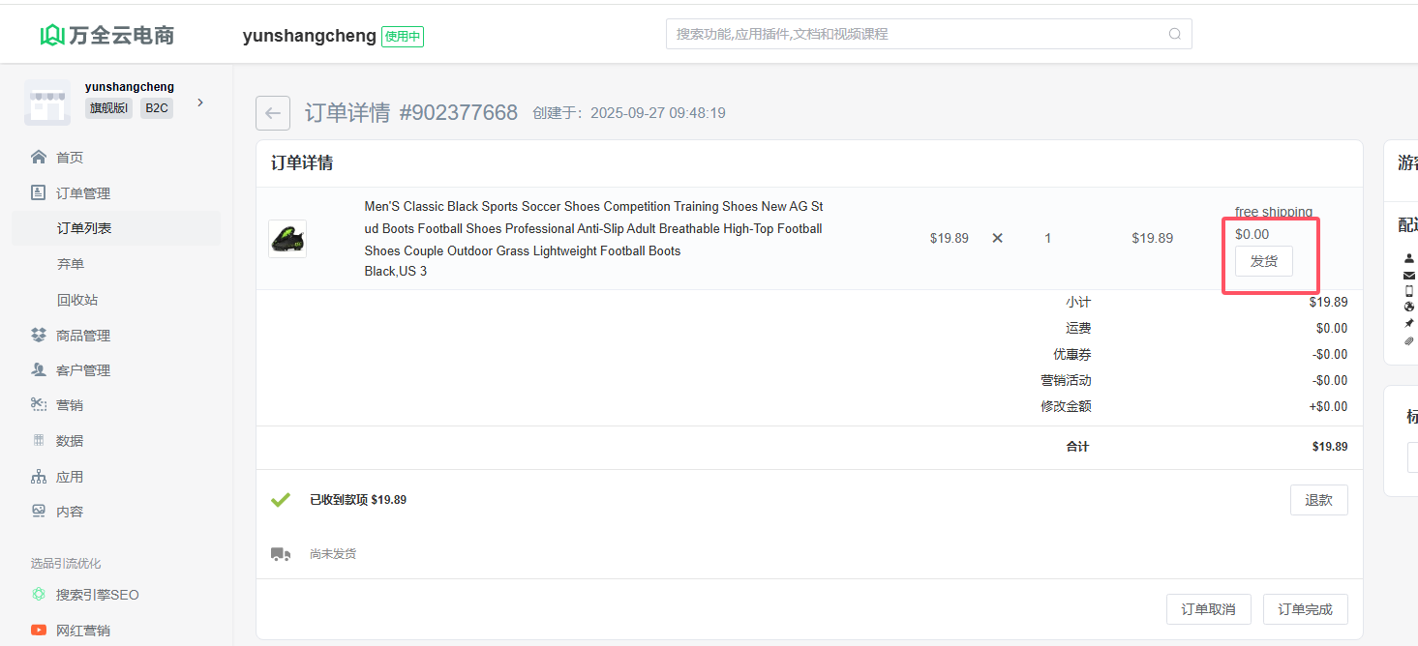This screenshot has width=1418, height=646.
Task: Click the 订单取消 cancel order button
Action: pyautogui.click(x=1208, y=609)
